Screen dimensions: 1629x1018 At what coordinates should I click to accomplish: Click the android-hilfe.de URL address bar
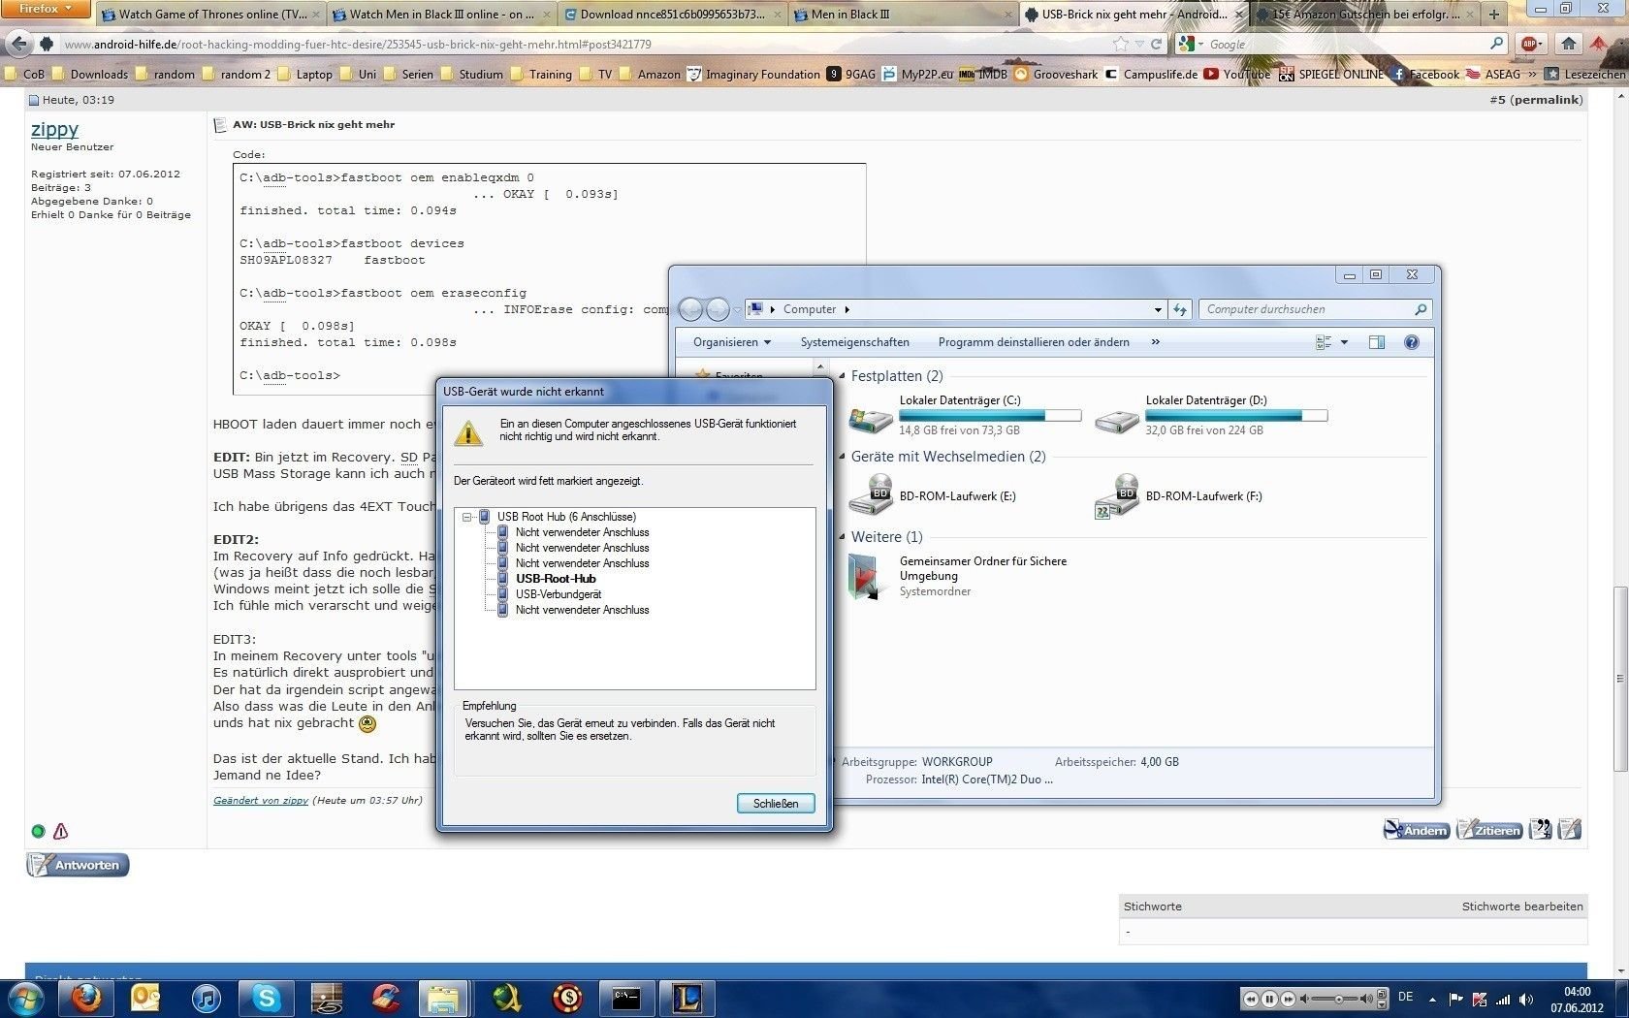point(582,44)
